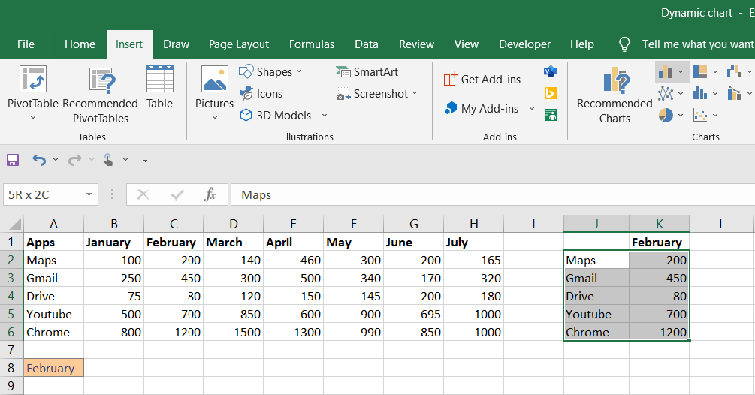Expand the Shapes dropdown
This screenshot has width=755, height=395.
[x=299, y=71]
